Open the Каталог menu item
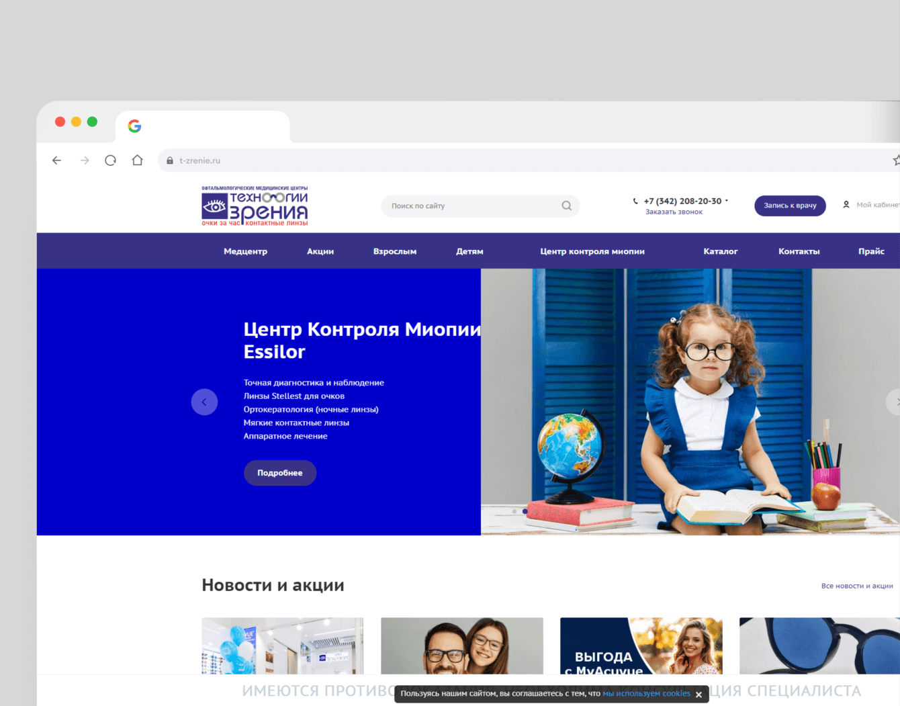The width and height of the screenshot is (900, 706). (720, 251)
